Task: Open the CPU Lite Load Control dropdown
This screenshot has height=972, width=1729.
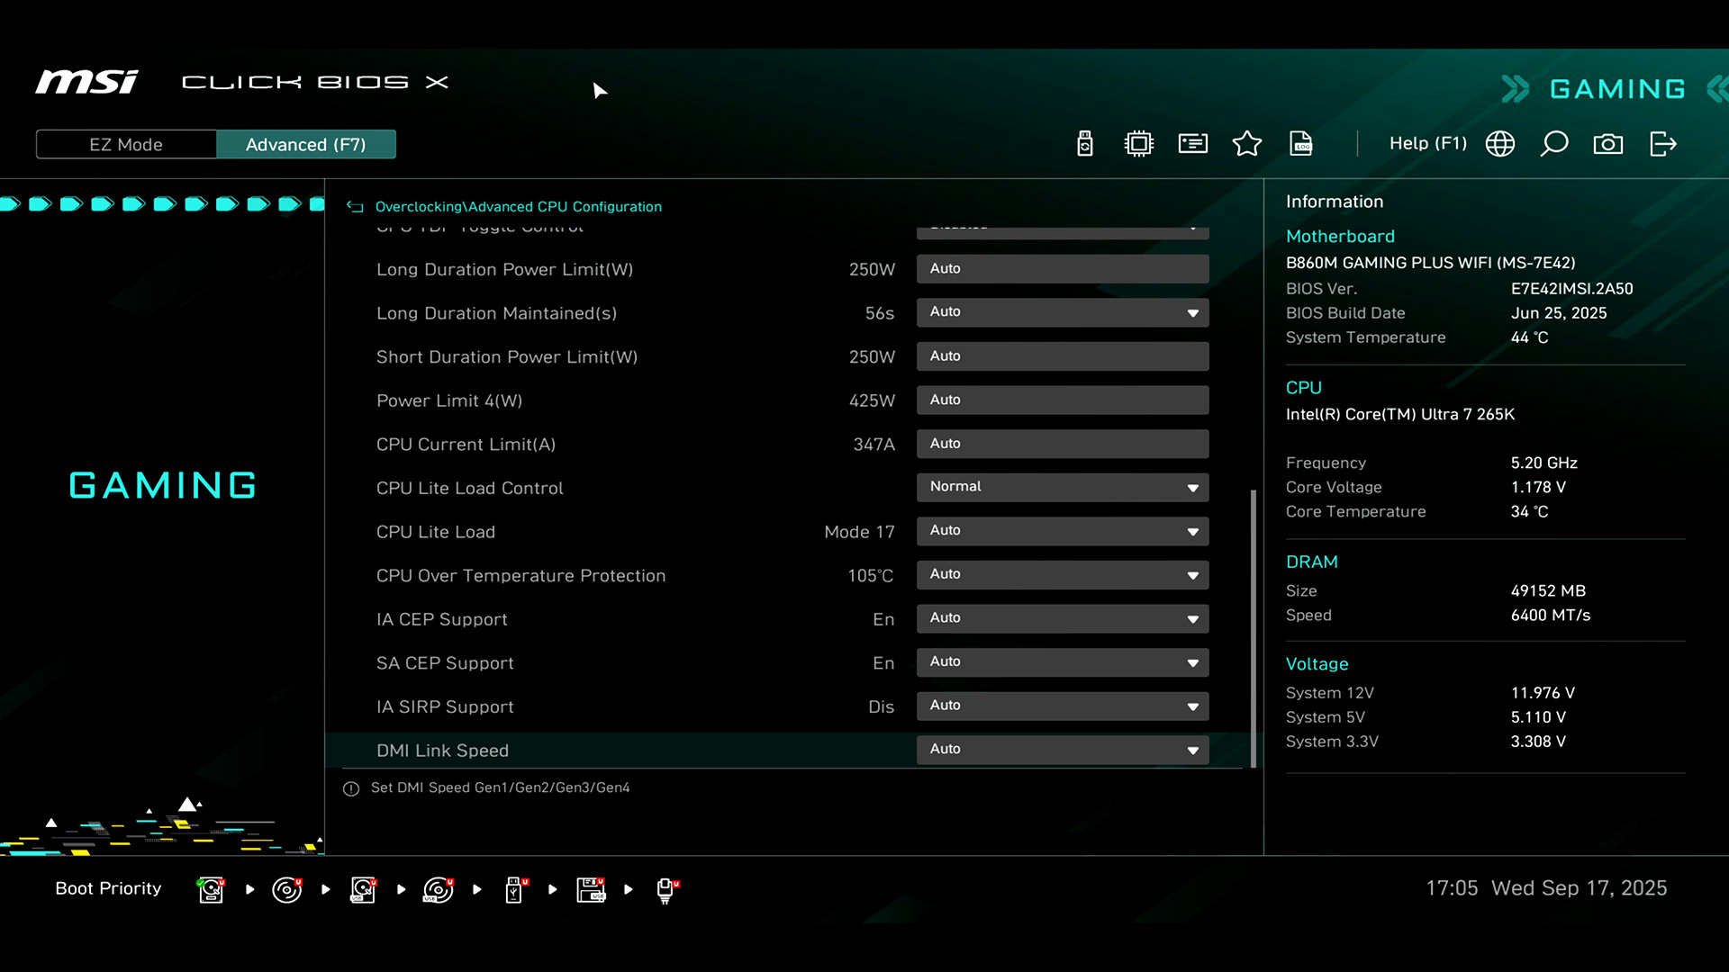Action: (x=1062, y=487)
